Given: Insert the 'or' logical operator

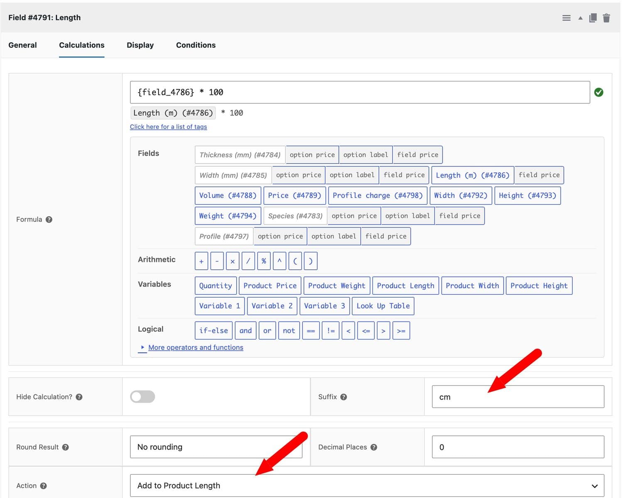Looking at the screenshot, I should coord(267,331).
